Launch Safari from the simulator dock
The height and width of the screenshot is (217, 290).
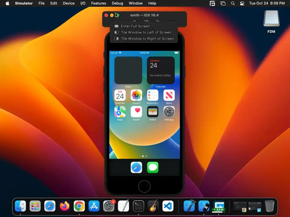tap(136, 168)
